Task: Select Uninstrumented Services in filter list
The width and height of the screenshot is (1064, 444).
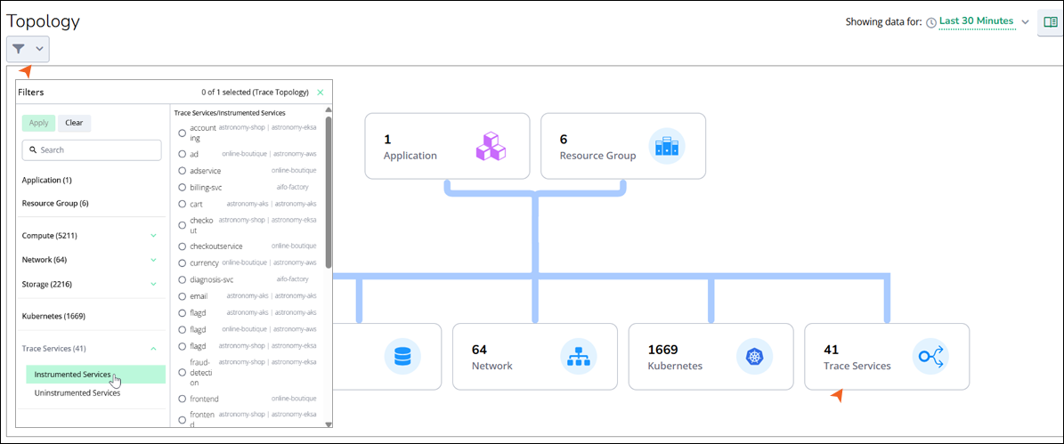Action: [77, 392]
